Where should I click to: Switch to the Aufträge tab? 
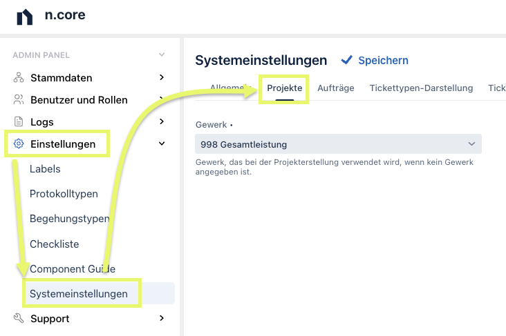point(336,88)
